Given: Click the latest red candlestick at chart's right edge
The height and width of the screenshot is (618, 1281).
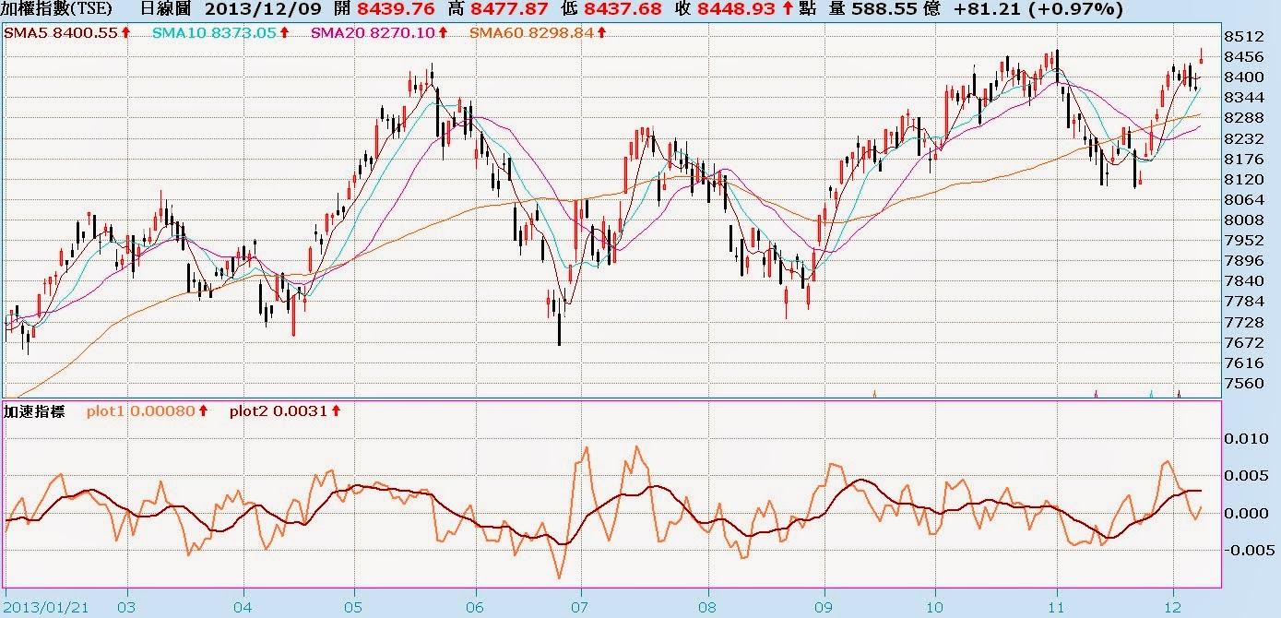Looking at the screenshot, I should (1202, 56).
